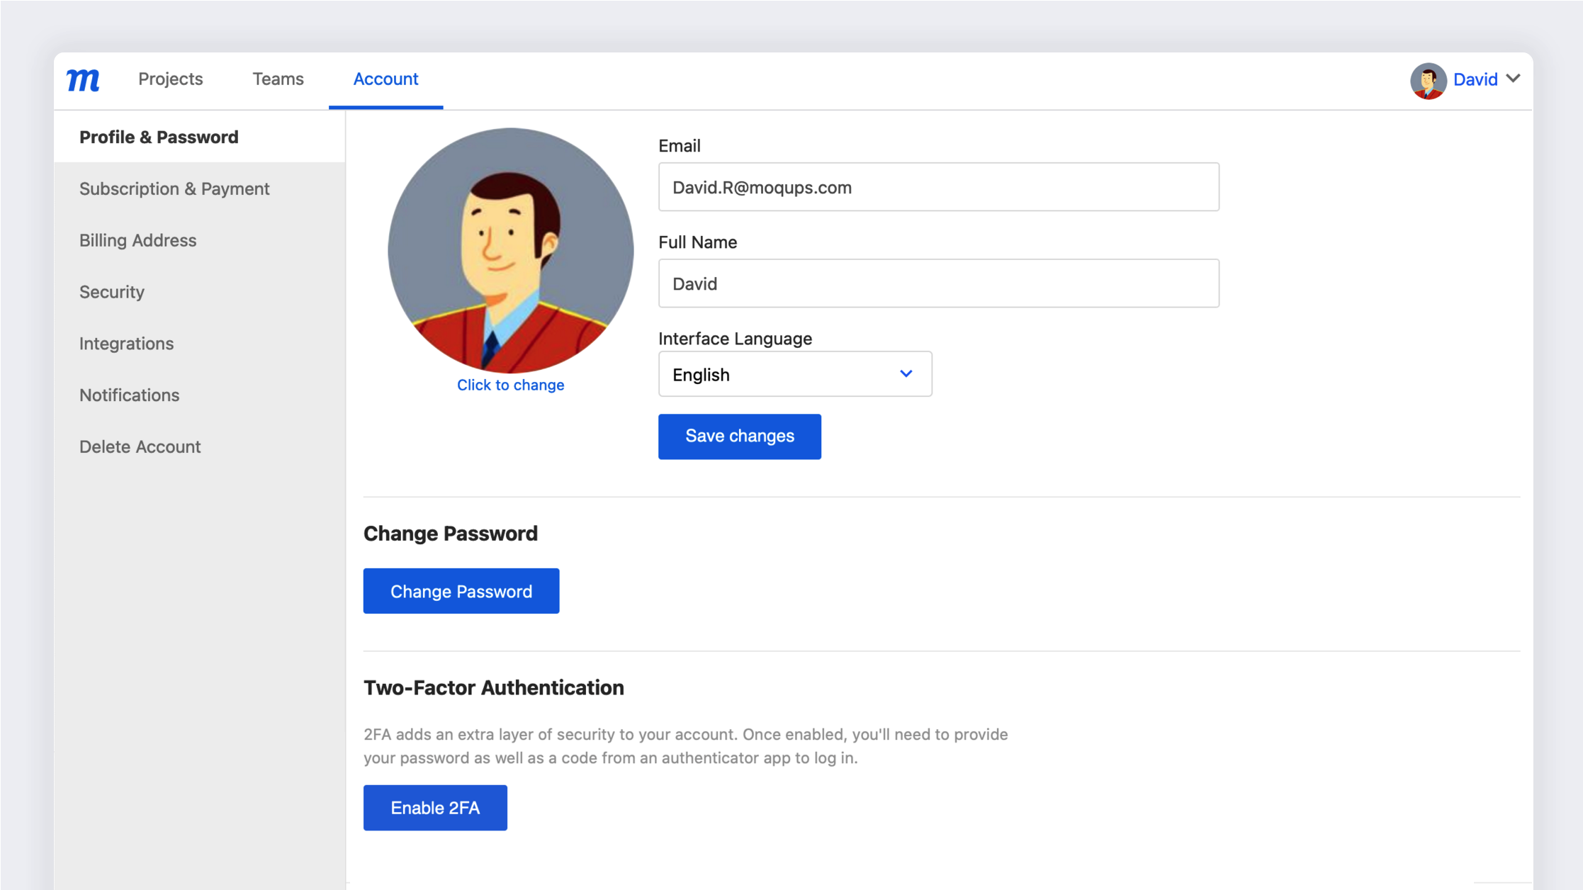Click the Save changes button

click(x=739, y=436)
